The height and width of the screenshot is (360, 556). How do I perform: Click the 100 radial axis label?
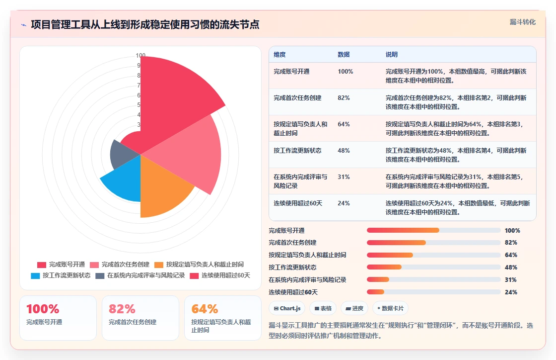coord(140,55)
